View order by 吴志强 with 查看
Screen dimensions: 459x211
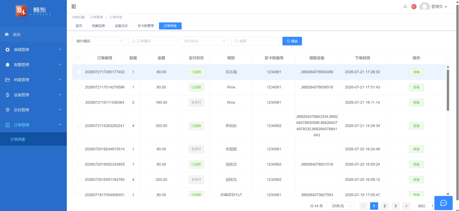click(x=416, y=72)
